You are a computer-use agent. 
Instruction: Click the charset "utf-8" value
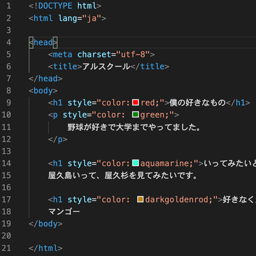click(x=133, y=54)
